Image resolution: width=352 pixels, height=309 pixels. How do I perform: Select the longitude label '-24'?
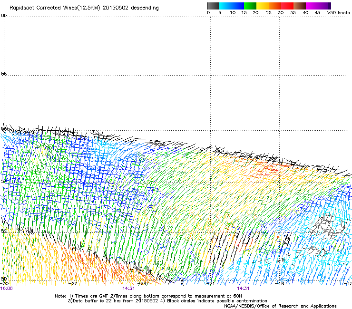[x=142, y=284]
